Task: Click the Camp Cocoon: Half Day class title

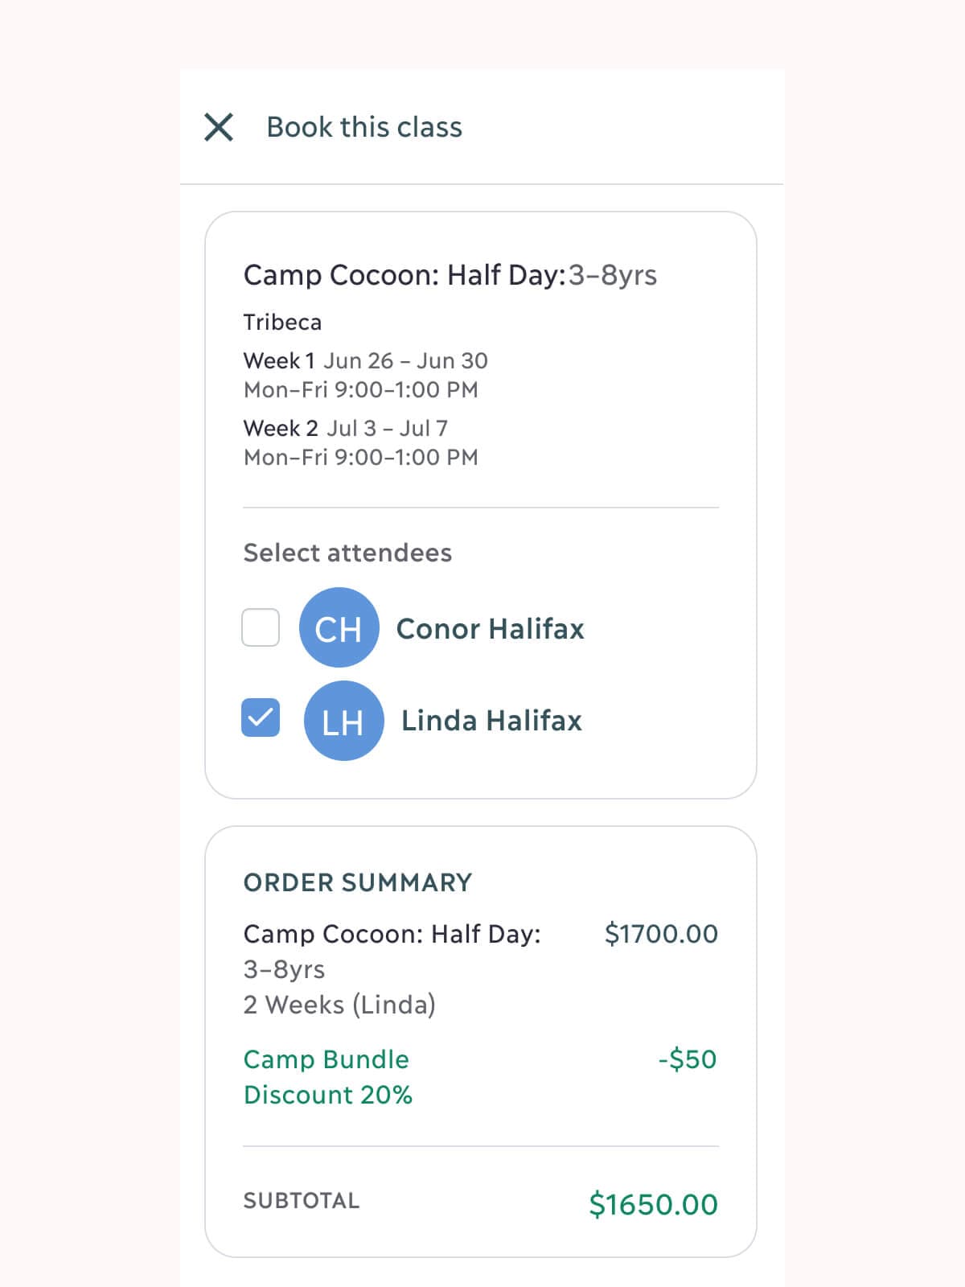Action: point(450,275)
